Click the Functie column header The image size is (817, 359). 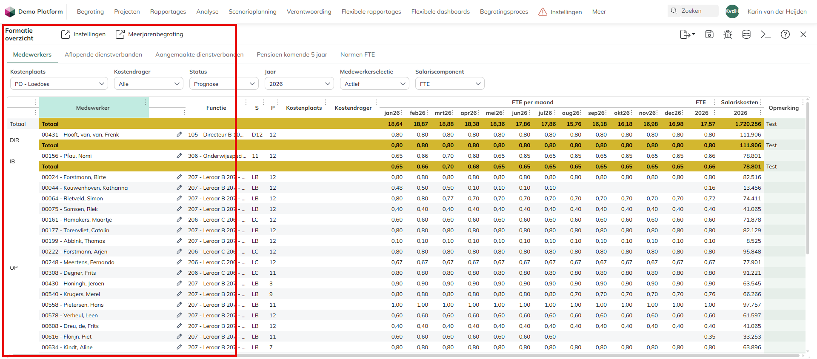216,108
